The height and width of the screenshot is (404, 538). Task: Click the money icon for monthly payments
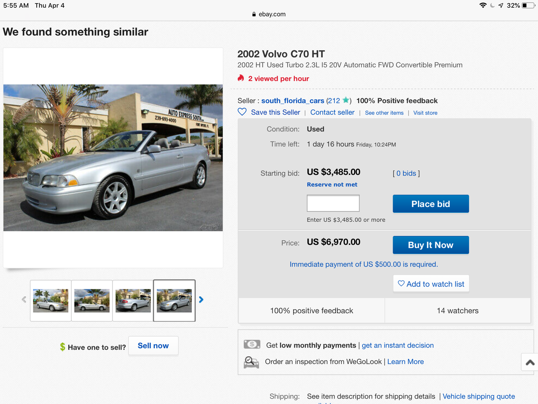pos(252,345)
